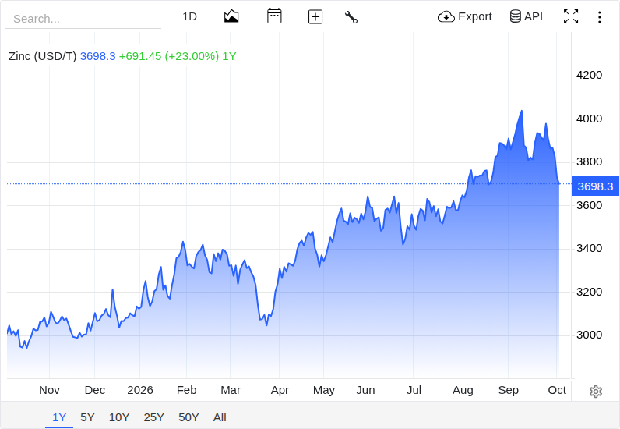This screenshot has width=620, height=429.
Task: Open the 1D interval selector
Action: tap(189, 16)
